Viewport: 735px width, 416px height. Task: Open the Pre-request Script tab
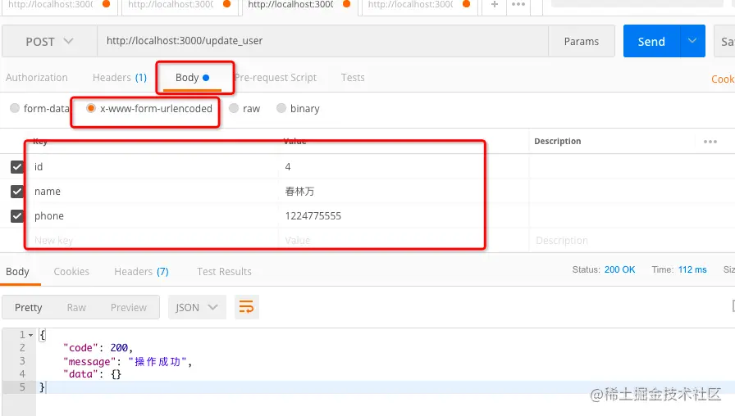[276, 78]
